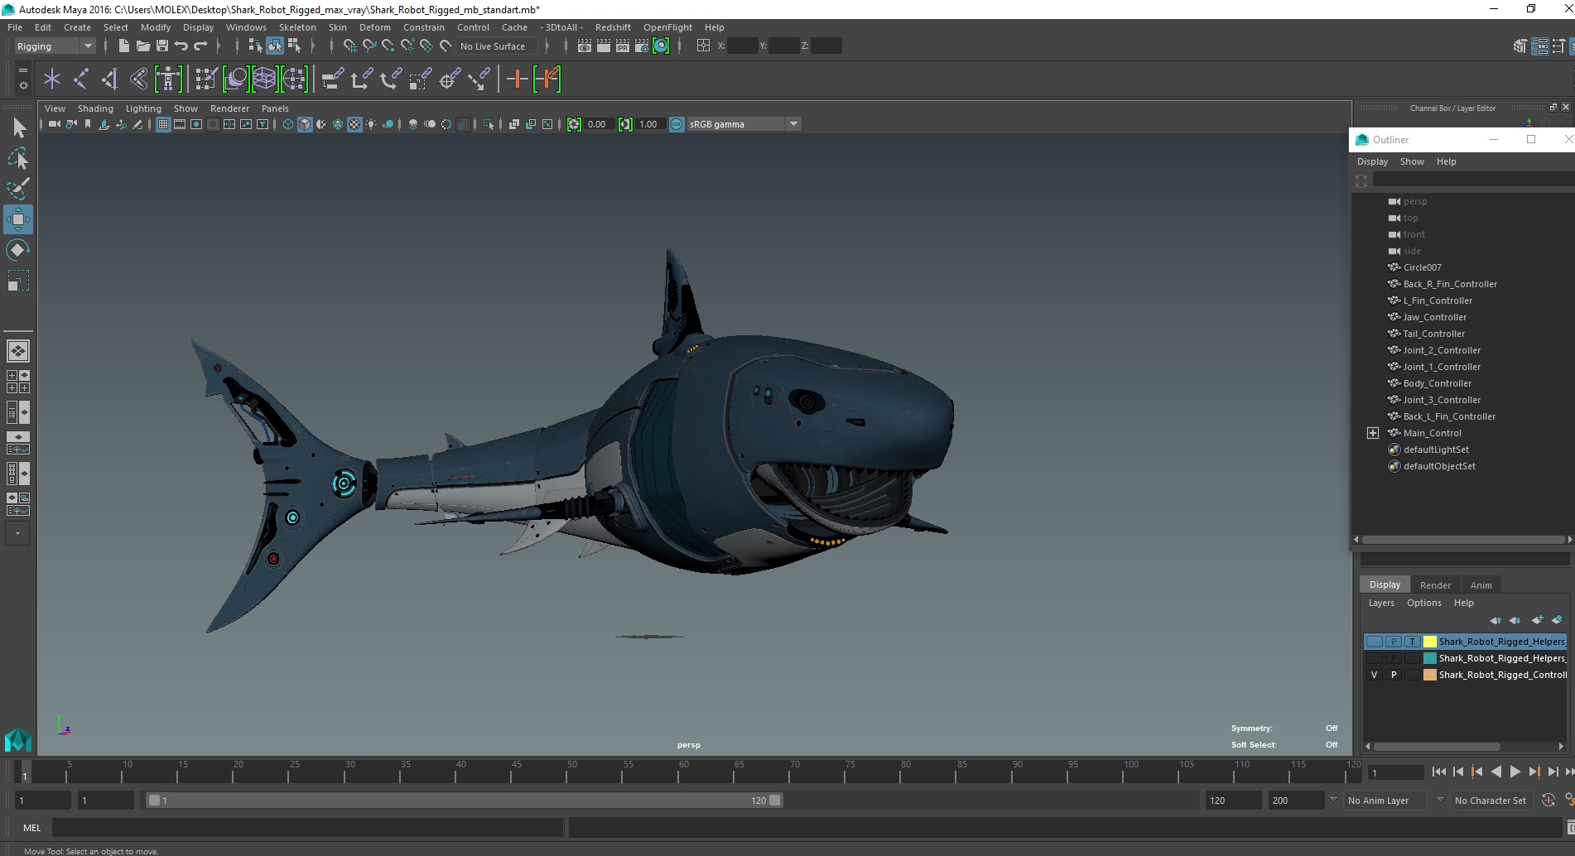Choose the Paint Selection tool
The image size is (1575, 856).
tap(17, 189)
